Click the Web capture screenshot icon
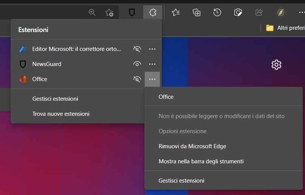 tap(238, 12)
